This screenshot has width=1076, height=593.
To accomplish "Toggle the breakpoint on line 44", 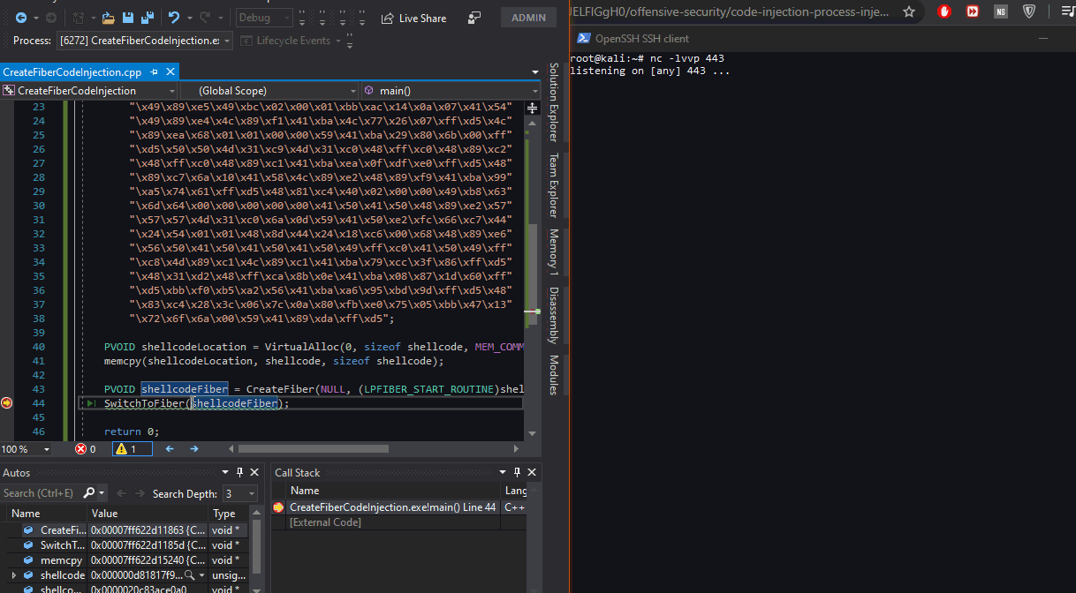I will [7, 403].
